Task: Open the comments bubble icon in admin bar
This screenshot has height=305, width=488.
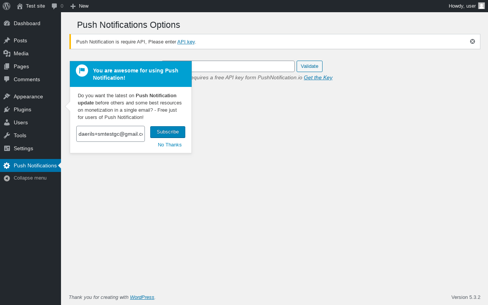Action: coord(55,6)
